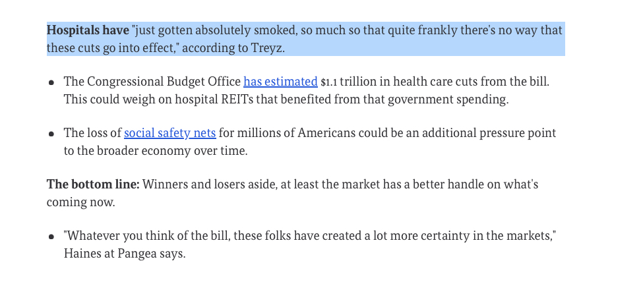Click the "Congressional Budget Office" text
This screenshot has width=643, height=282.
pos(162,82)
